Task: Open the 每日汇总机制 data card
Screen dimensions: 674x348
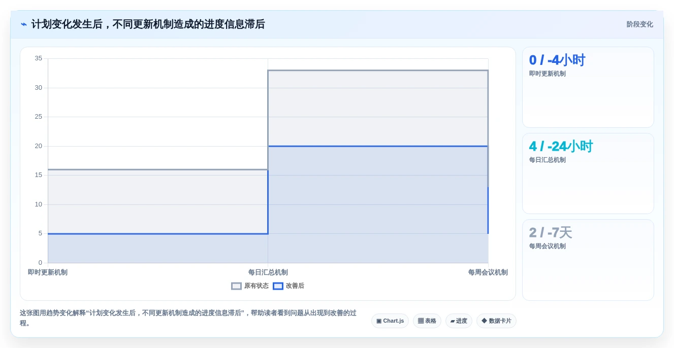Action: (x=588, y=173)
